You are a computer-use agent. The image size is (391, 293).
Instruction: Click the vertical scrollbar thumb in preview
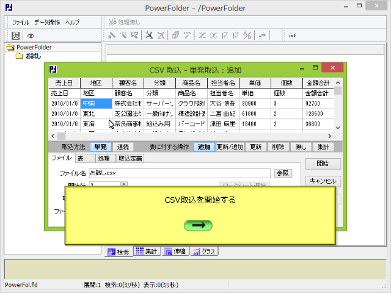(338, 90)
